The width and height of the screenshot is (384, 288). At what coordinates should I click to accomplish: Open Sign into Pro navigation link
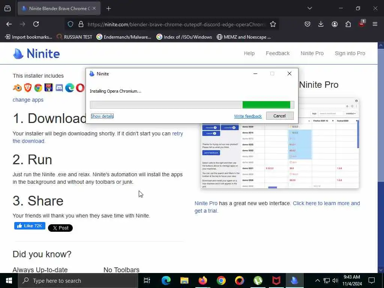350,53
